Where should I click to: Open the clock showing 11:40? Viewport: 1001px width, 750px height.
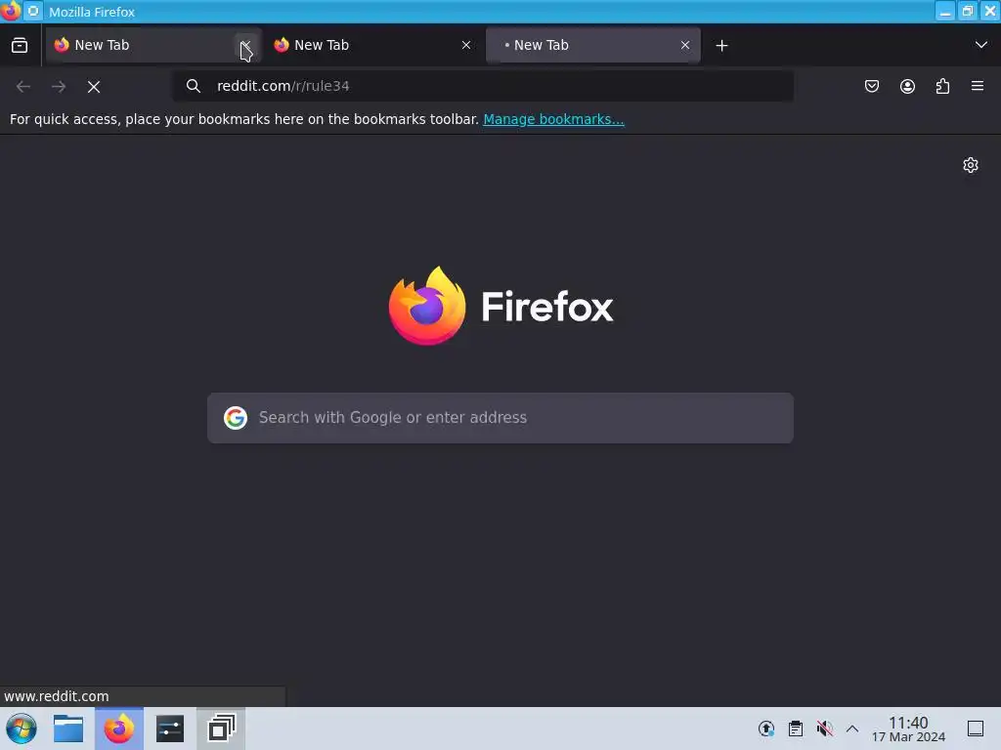(x=908, y=729)
